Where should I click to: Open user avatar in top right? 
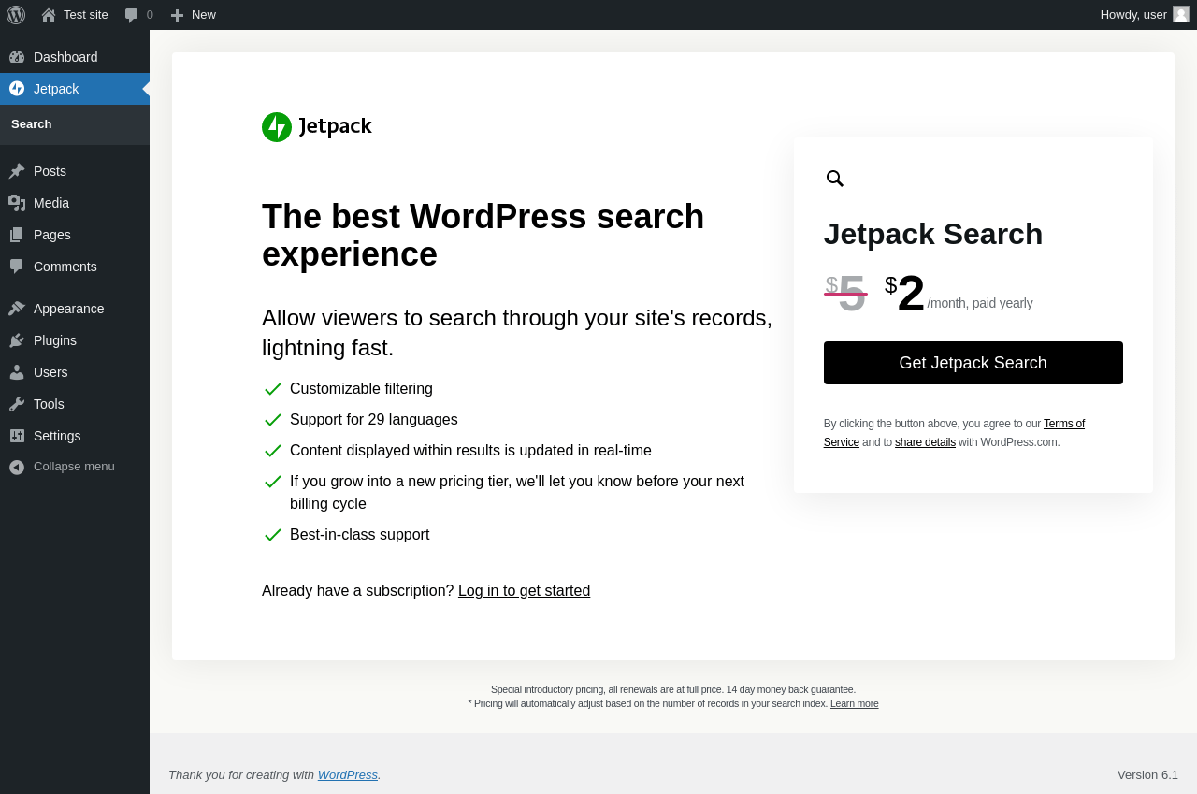pyautogui.click(x=1181, y=14)
